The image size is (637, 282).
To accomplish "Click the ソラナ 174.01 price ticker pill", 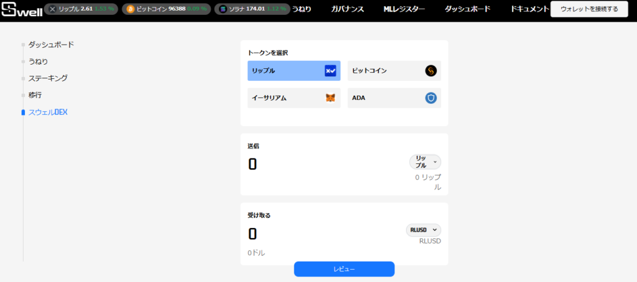I will click(x=253, y=9).
